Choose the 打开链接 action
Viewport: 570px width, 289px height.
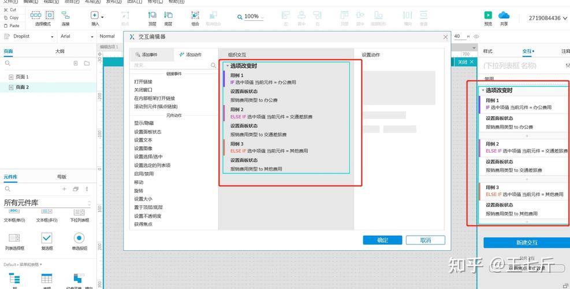[143, 82]
